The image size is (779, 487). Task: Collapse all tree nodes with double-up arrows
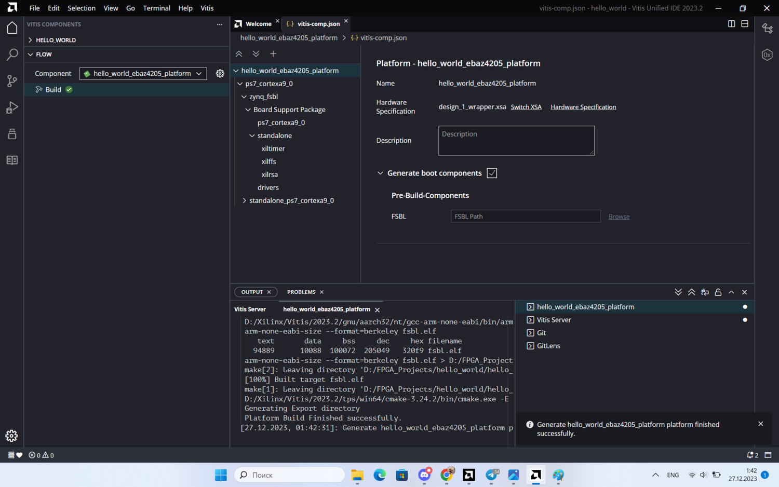[x=239, y=54]
